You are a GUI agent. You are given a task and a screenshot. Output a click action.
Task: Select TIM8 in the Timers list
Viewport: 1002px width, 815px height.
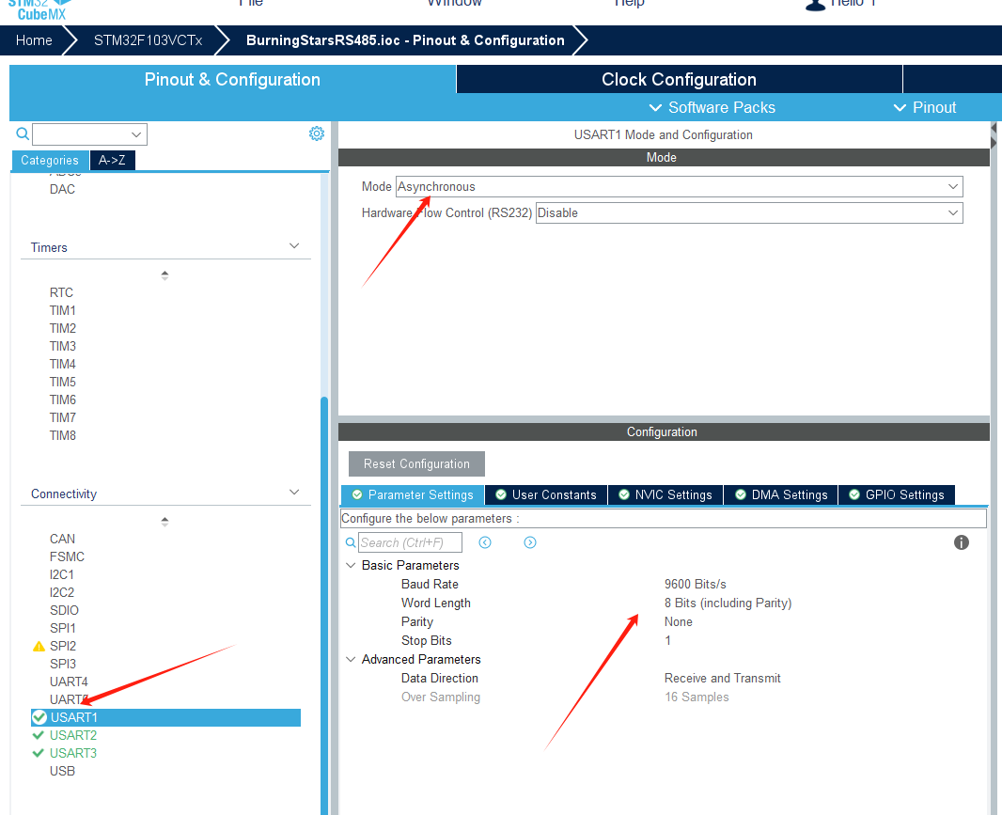pos(63,435)
